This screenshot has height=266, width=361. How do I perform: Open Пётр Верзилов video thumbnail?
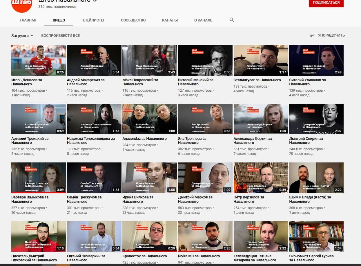click(261, 178)
